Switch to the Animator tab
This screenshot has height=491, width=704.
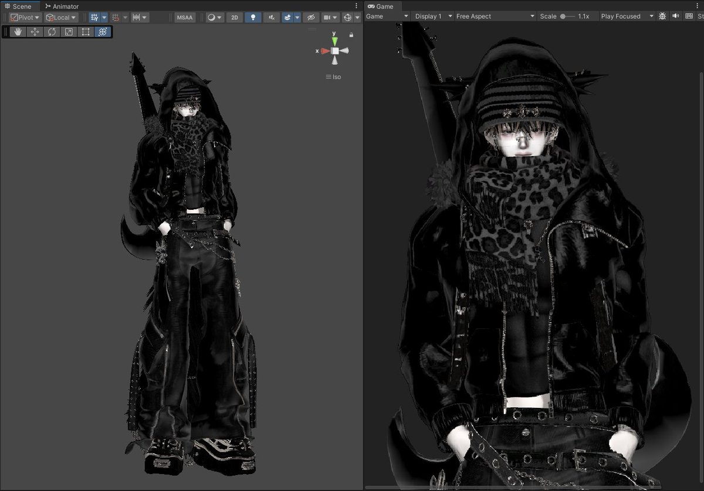[x=62, y=6]
